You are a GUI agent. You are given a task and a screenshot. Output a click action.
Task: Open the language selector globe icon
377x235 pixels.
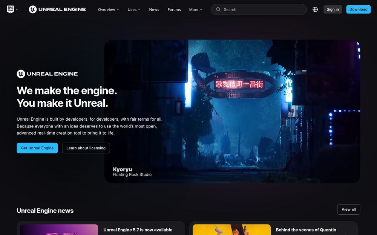pyautogui.click(x=315, y=9)
